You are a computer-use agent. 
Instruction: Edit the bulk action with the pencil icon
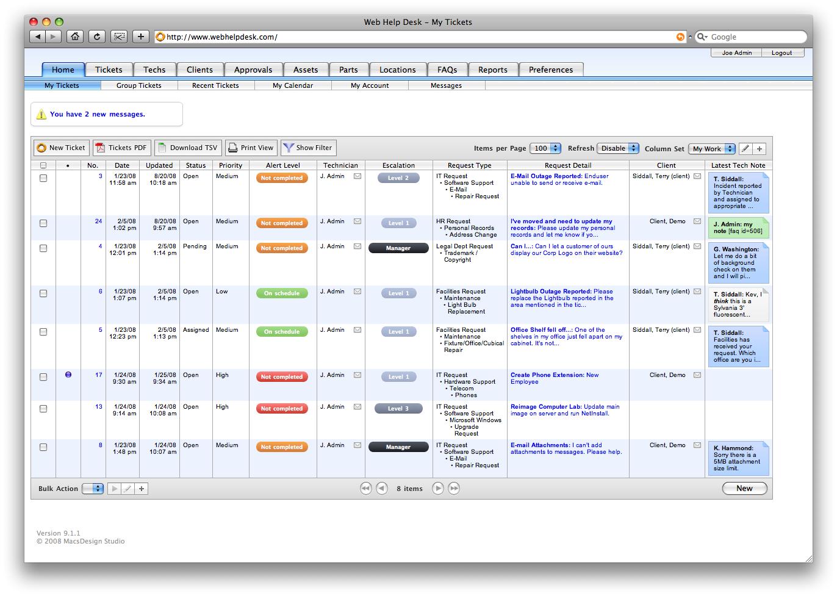[x=128, y=489]
